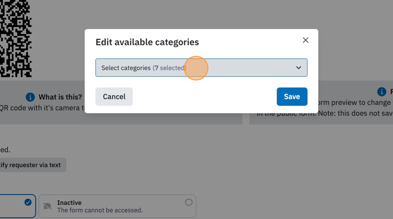Cancel editing available categories
The width and height of the screenshot is (393, 219).
114,97
